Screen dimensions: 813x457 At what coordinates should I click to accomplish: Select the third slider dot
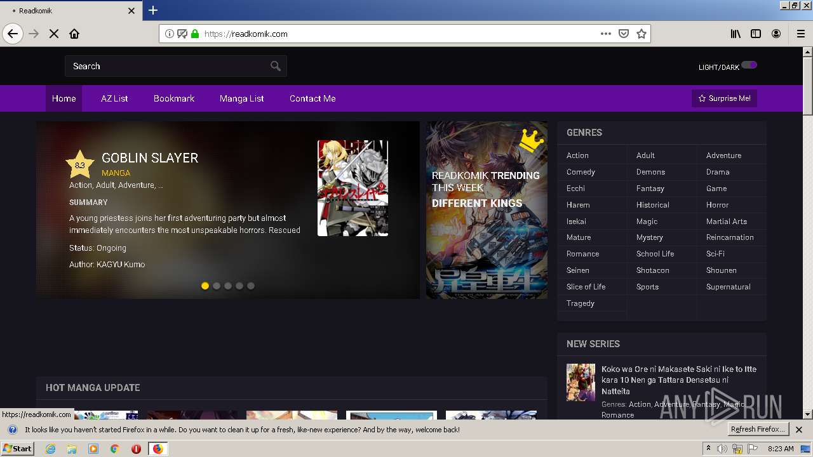point(228,286)
